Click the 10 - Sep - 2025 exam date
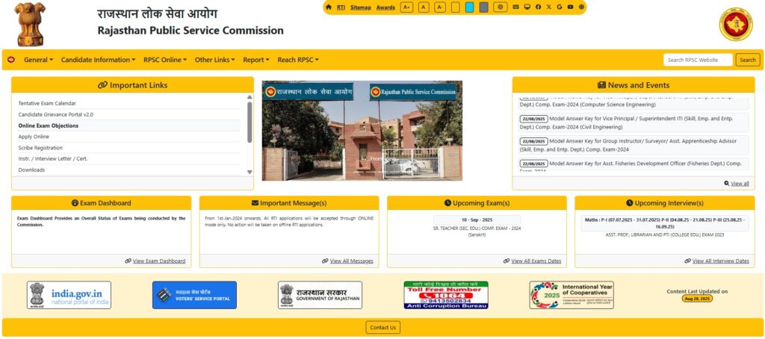 (x=477, y=220)
